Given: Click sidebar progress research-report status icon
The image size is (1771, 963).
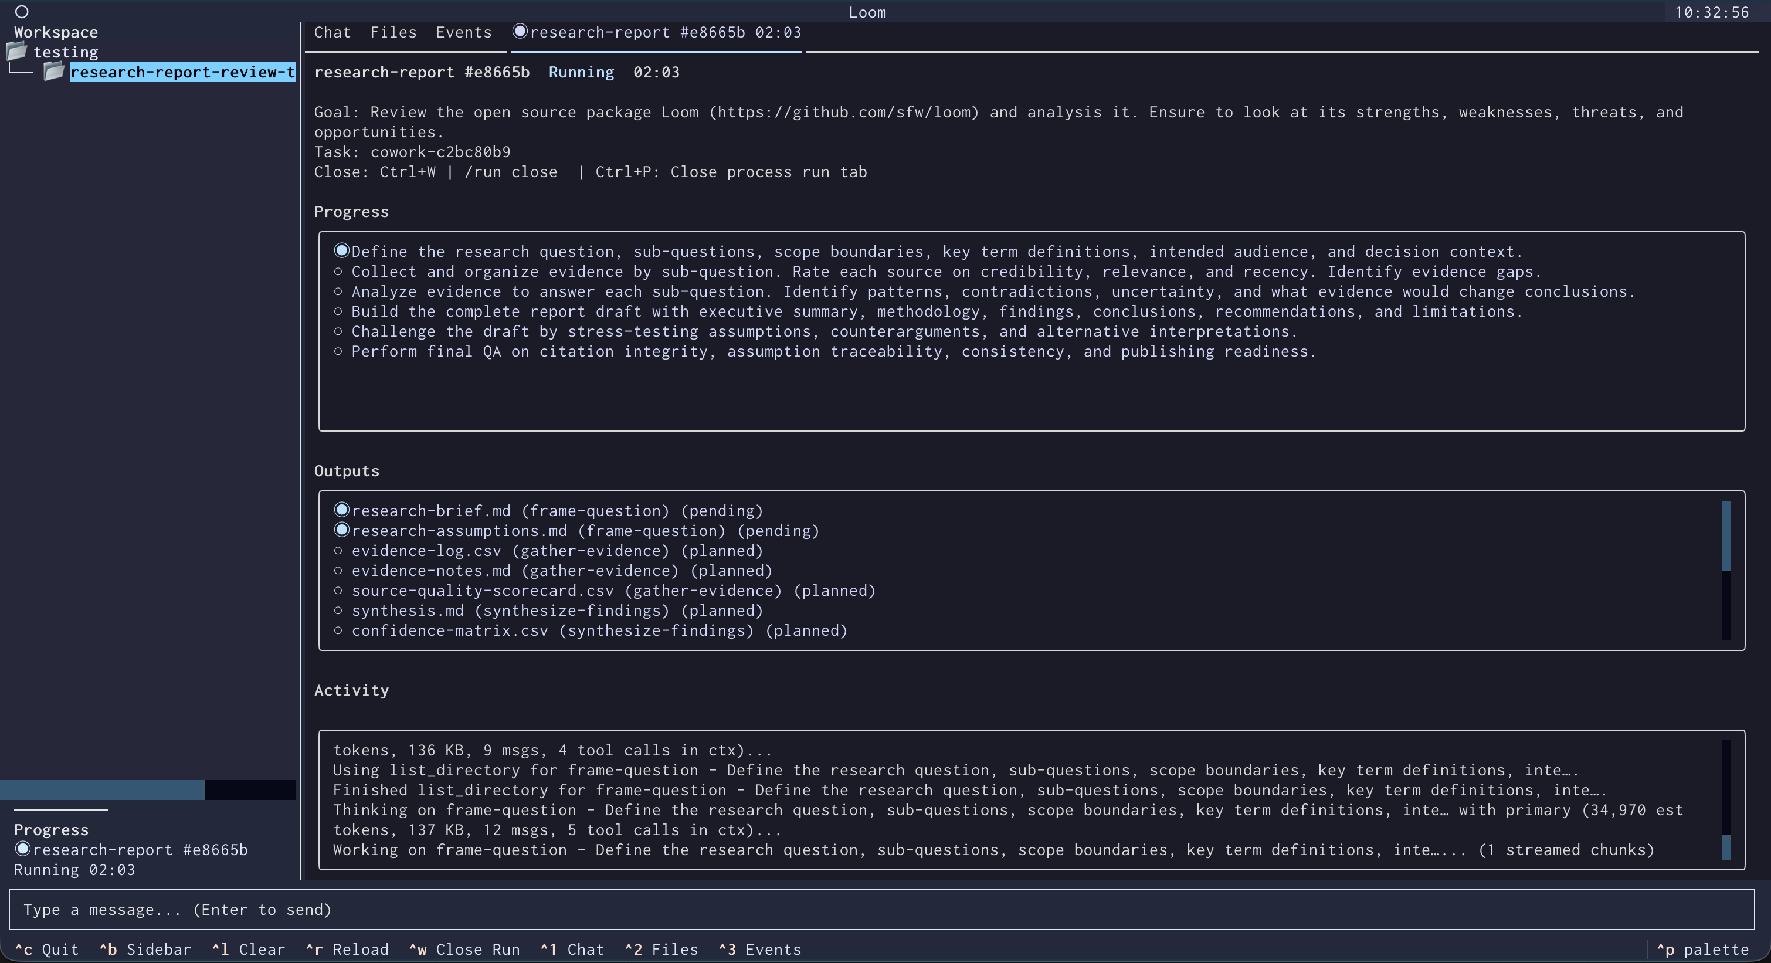Looking at the screenshot, I should click(x=23, y=849).
